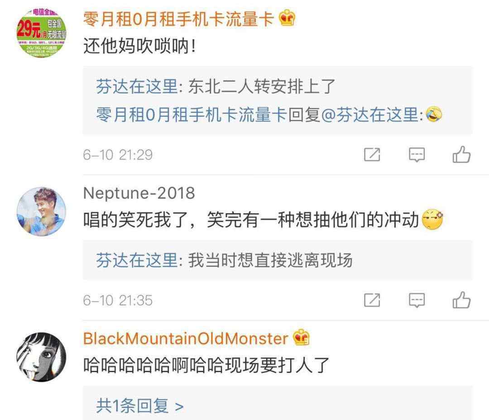Open BlackMountainOldMonster's avatar

click(41, 357)
